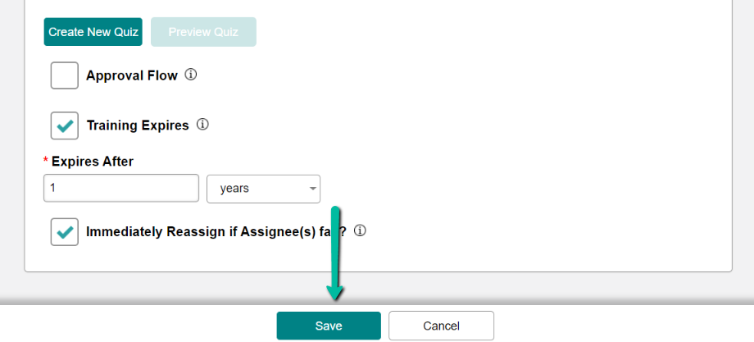Open the Approval Flow info icon
Viewport: 754px width, 342px height.
(191, 75)
